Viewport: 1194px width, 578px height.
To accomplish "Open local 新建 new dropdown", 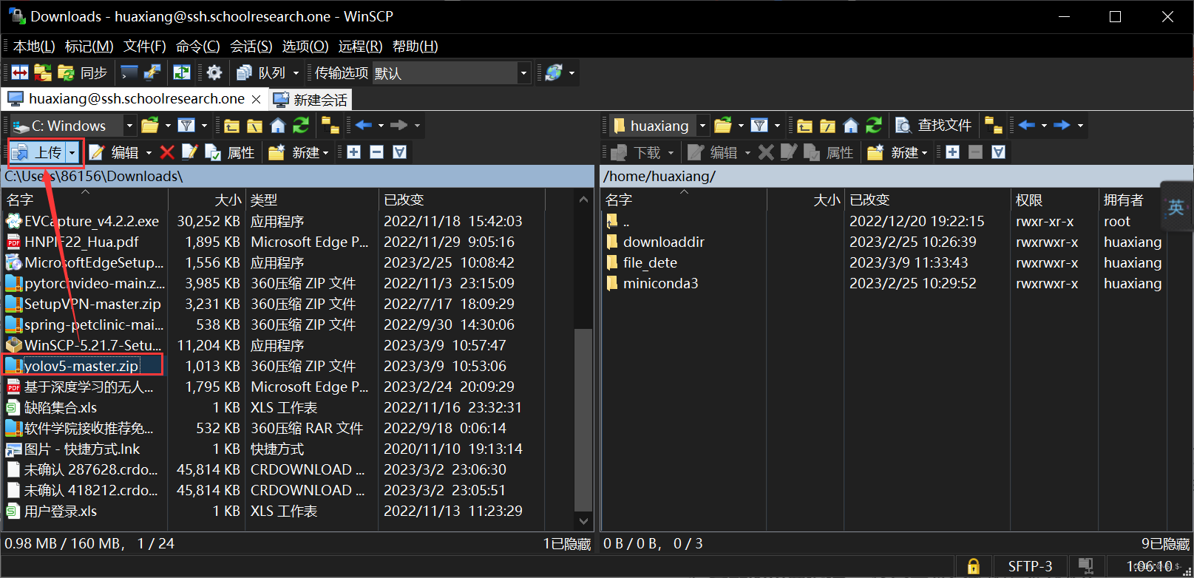I will [299, 152].
